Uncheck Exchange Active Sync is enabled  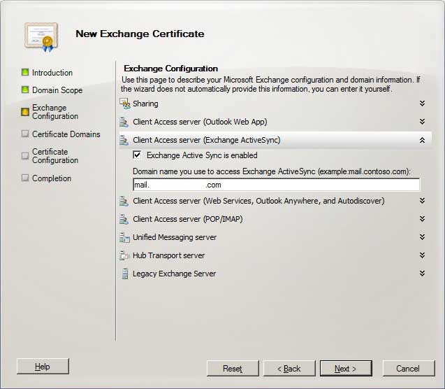pyautogui.click(x=137, y=155)
